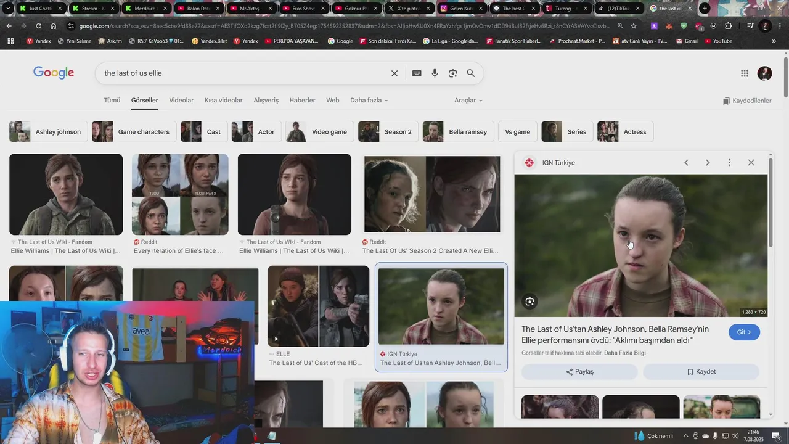Click the page vertical scrollbar thumb
Viewport: 789px width, 444px height.
point(785,76)
